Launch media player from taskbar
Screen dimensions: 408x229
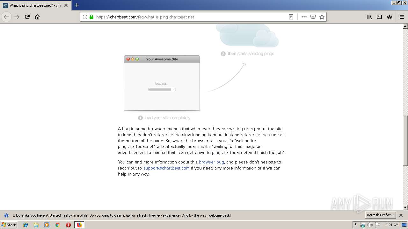(47, 225)
